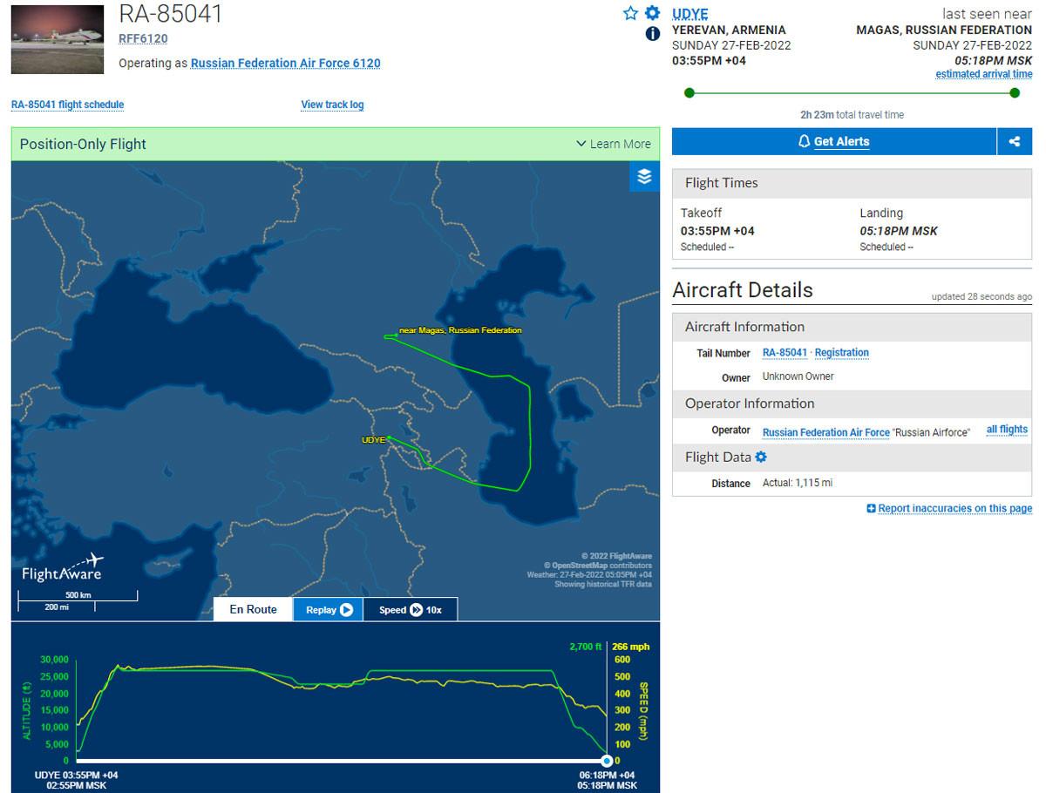This screenshot has height=793, width=1046.
Task: Click the Speed 10x control
Action: tap(410, 610)
